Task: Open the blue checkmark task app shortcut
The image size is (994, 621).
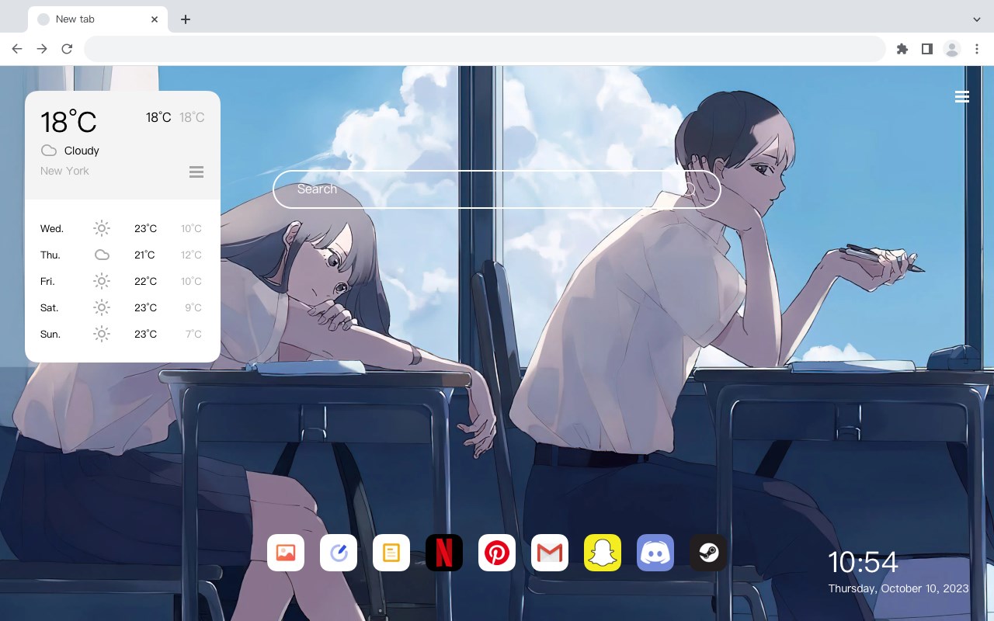Action: [x=339, y=553]
